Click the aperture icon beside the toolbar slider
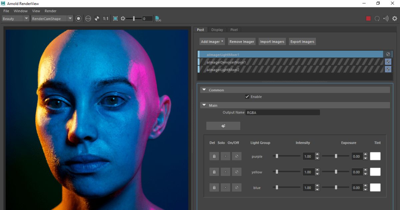Screen dimensions: 400x210 [x=123, y=19]
